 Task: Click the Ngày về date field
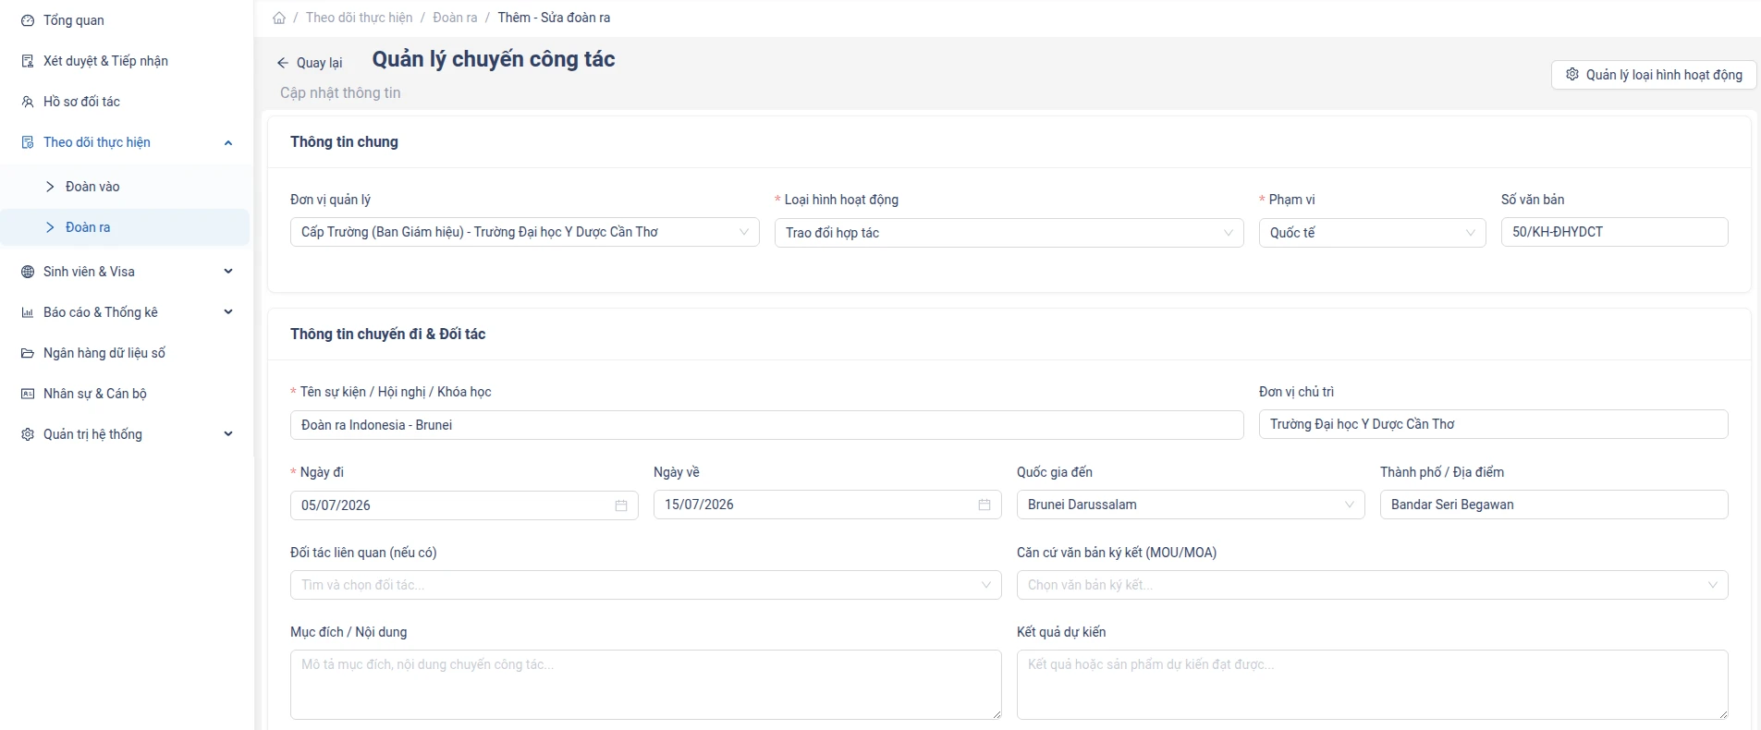[x=827, y=505]
